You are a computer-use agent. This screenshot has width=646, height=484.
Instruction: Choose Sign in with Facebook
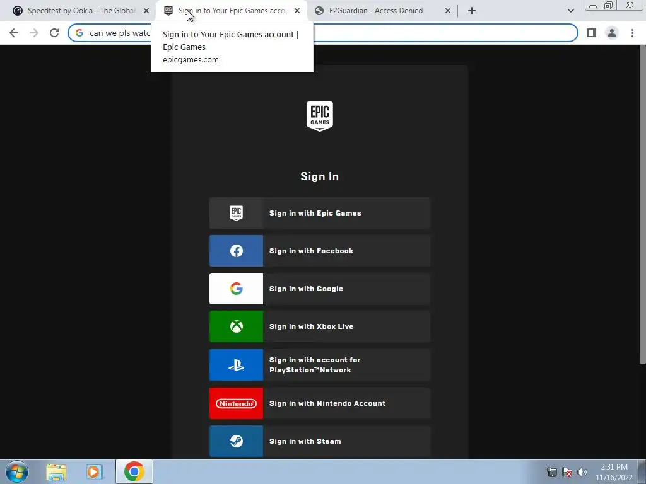point(320,251)
